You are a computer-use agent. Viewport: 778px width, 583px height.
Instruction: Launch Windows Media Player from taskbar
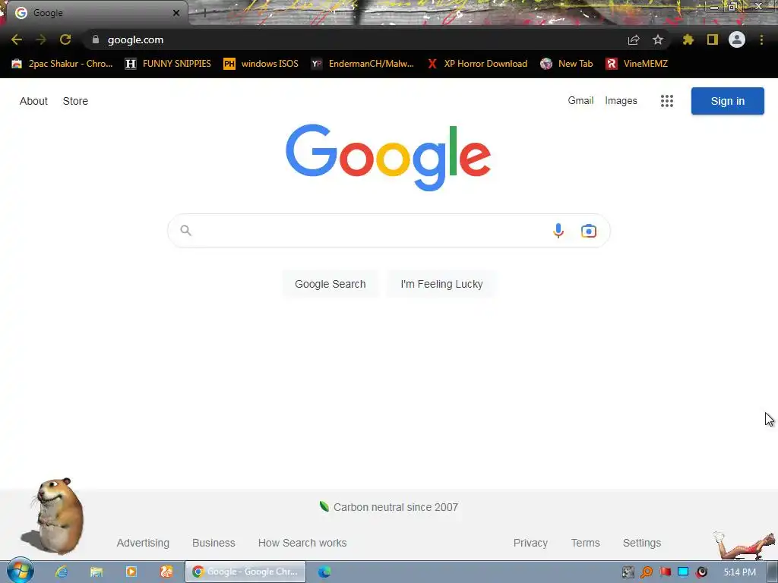pos(131,572)
